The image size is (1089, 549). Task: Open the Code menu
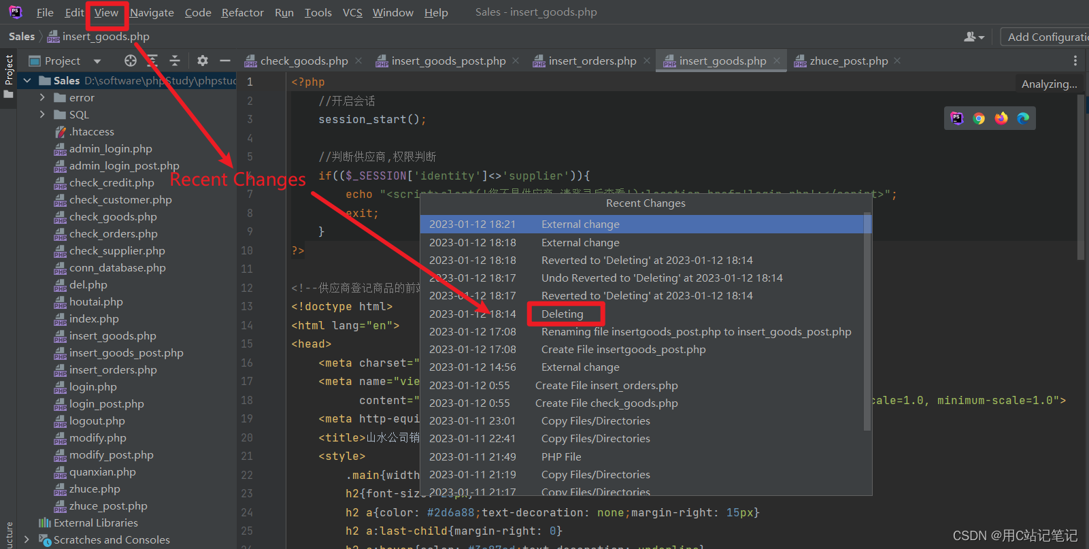(x=198, y=12)
